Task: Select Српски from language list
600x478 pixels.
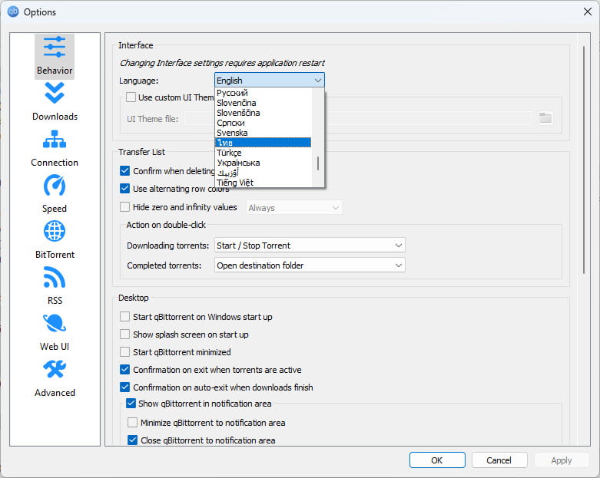Action: click(x=264, y=123)
